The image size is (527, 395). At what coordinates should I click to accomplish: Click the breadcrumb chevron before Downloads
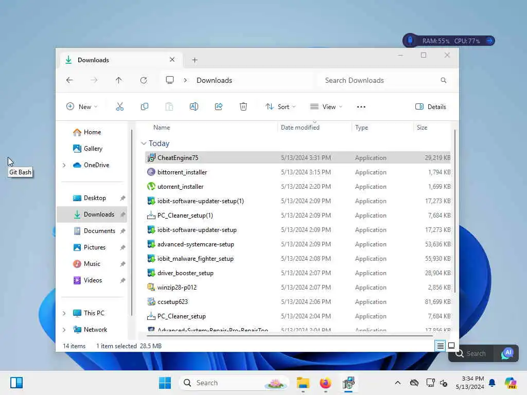point(185,80)
